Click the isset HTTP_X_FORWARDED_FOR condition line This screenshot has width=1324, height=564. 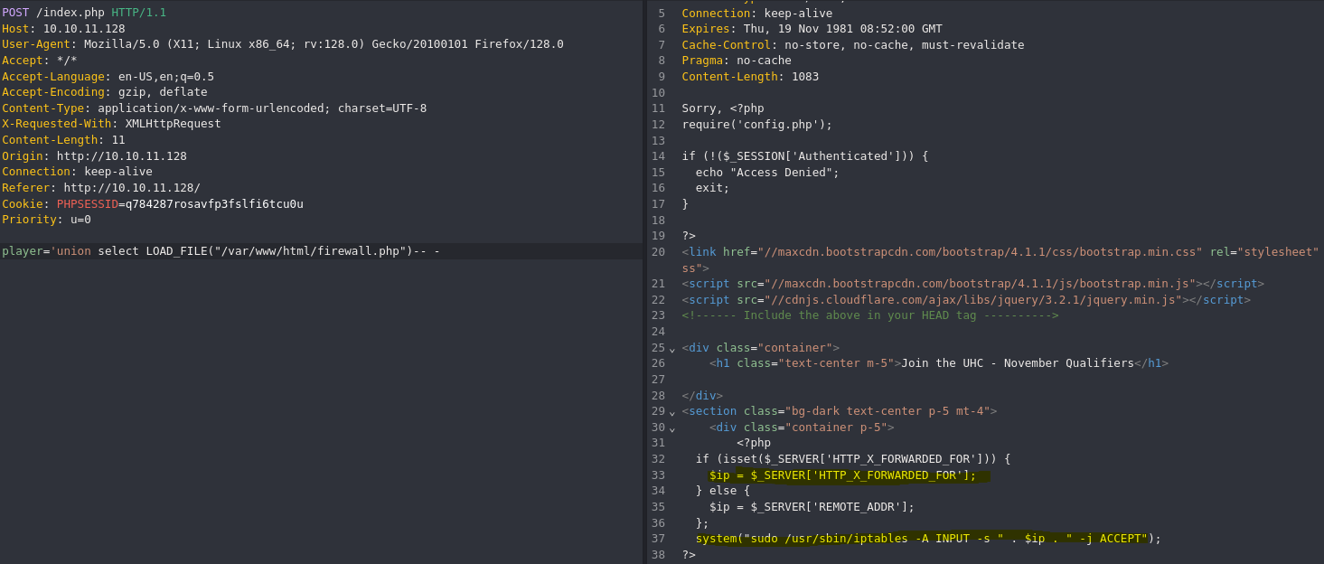click(x=853, y=459)
